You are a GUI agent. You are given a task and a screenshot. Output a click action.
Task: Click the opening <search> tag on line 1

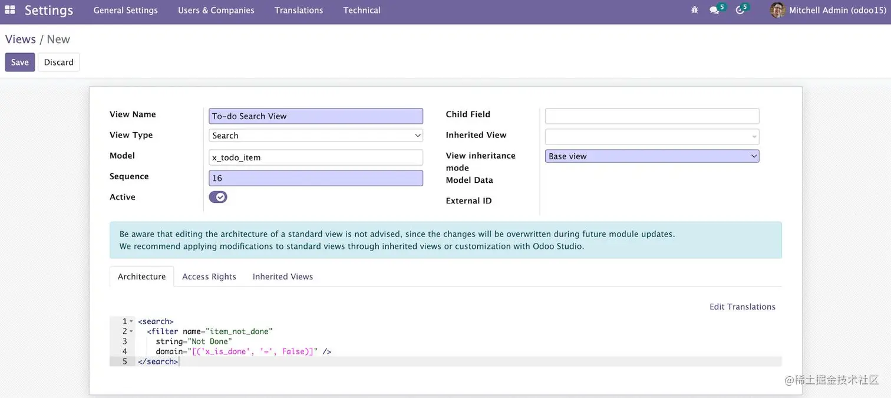pos(156,321)
